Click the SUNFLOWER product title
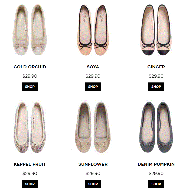The height and width of the screenshot is (195, 186). [x=93, y=164]
